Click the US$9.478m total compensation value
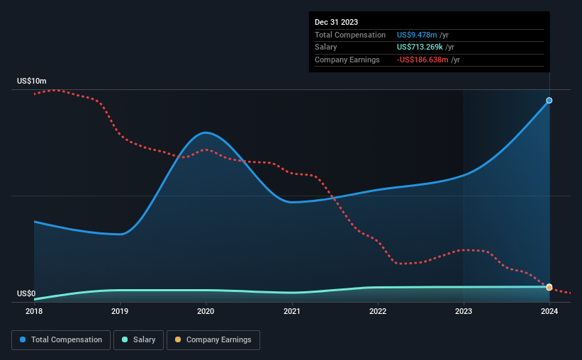This screenshot has height=360, width=582. [x=417, y=35]
